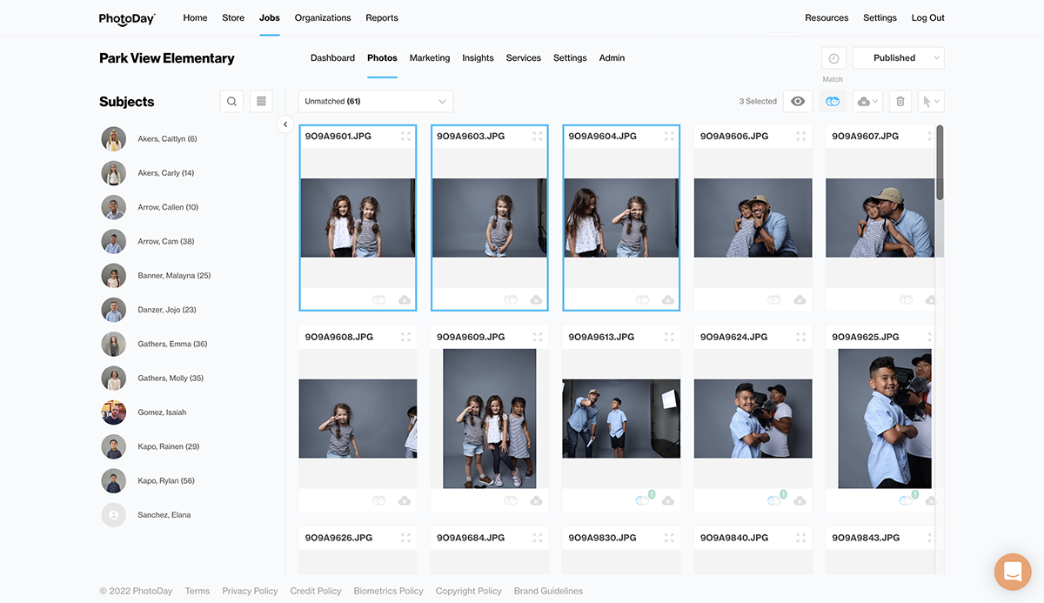Click download cloud icon on 9O9A9606.JPG
Image resolution: width=1044 pixels, height=603 pixels.
(800, 299)
